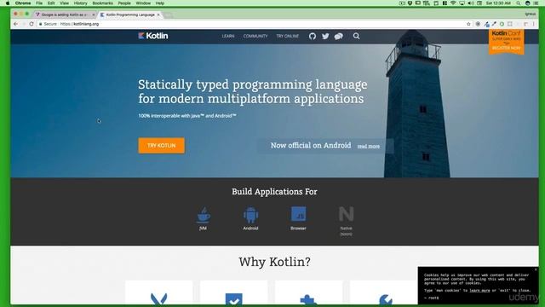
Task: Open the TRY ONLINE navigation link
Action: pos(288,36)
